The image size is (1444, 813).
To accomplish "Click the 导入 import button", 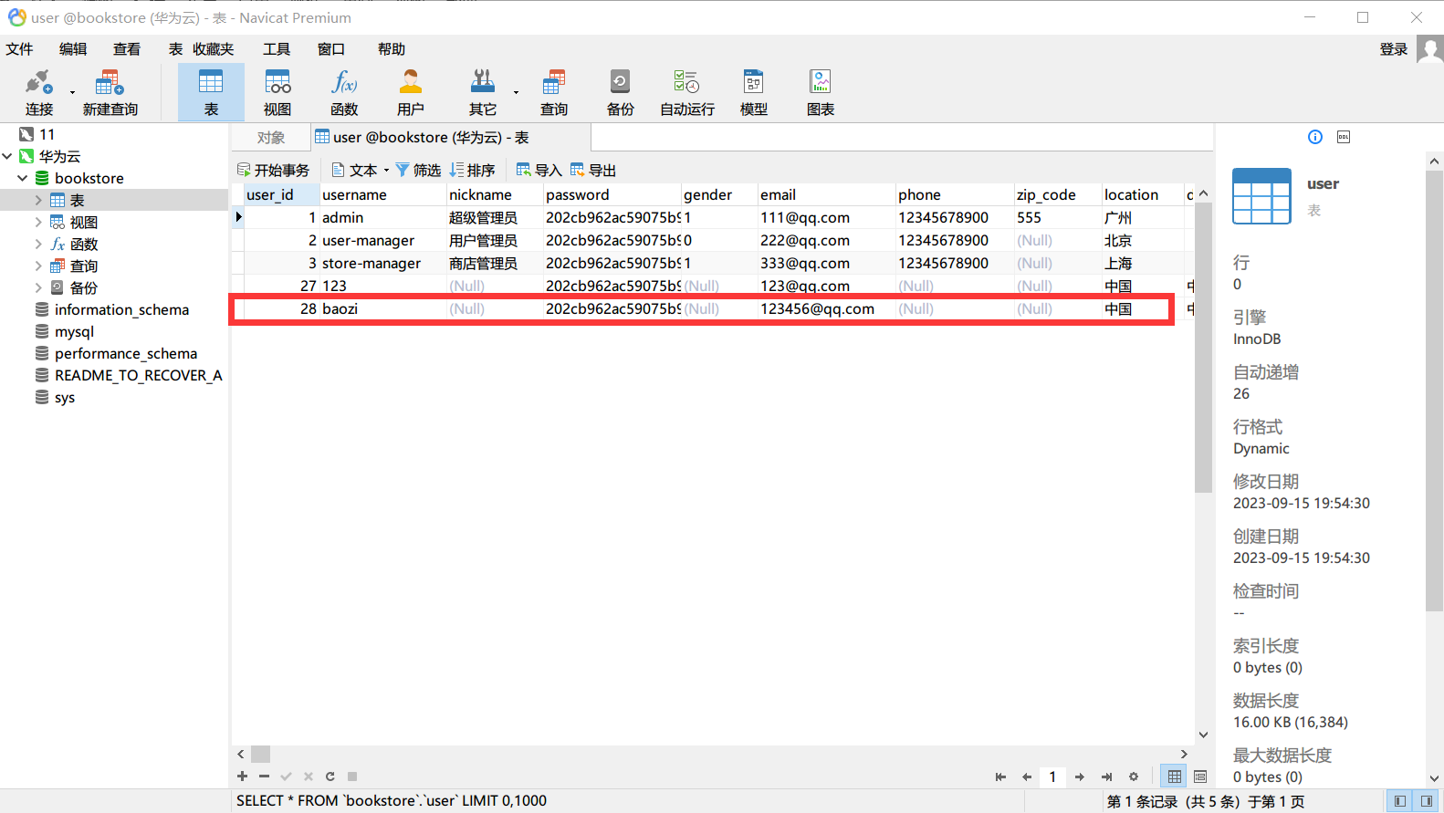I will [539, 171].
